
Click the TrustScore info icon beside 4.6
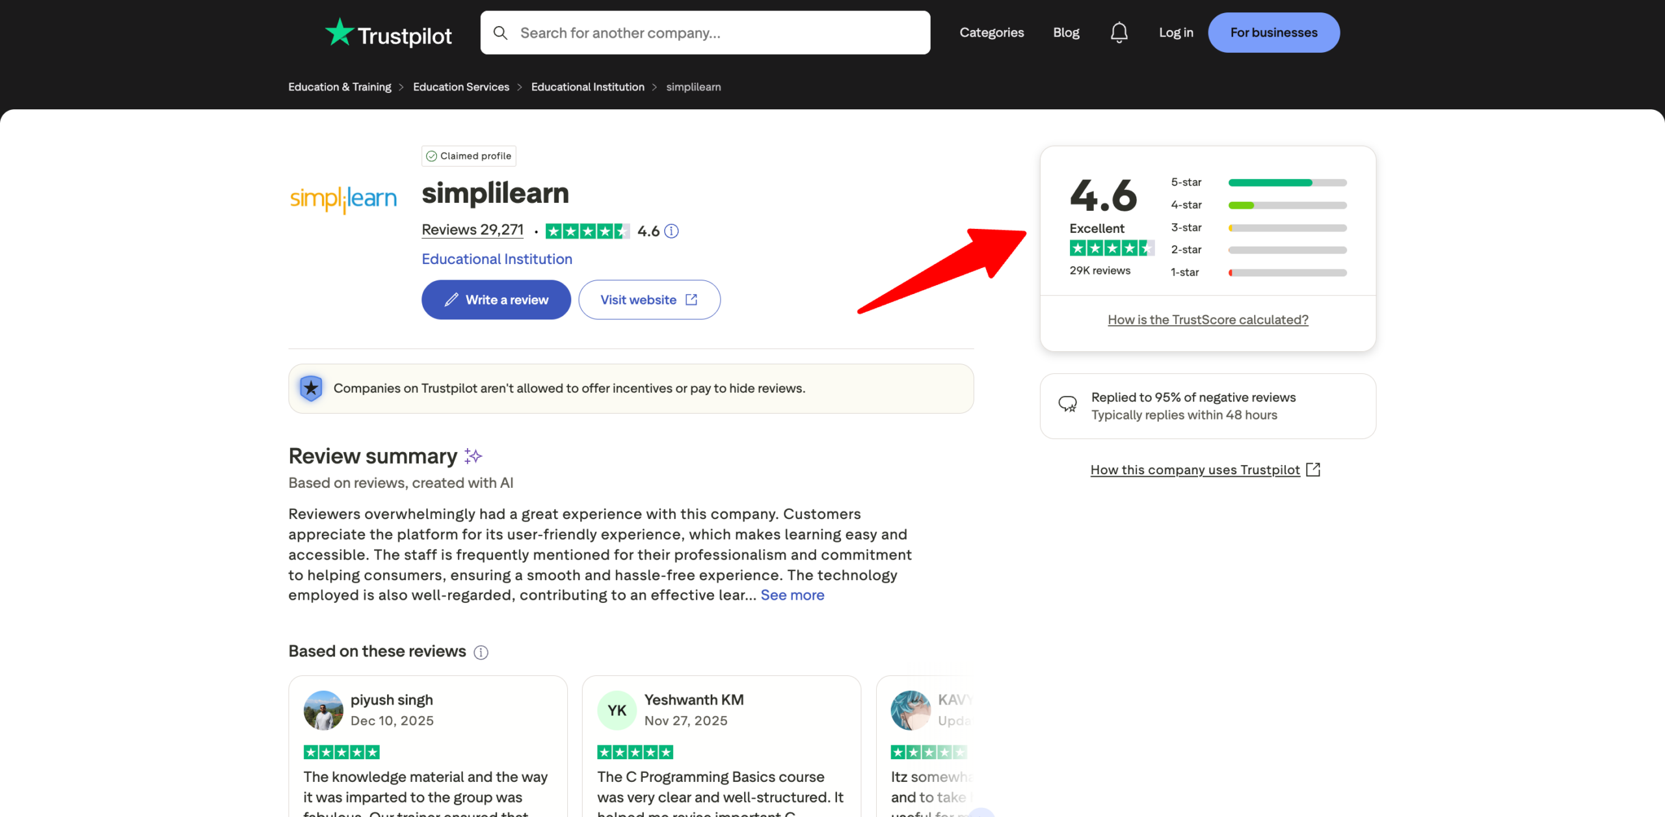(x=672, y=231)
